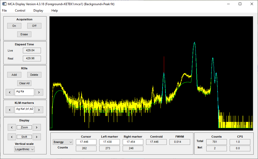Click the Cursor energy field 17.446
Image resolution: width=258 pixels, height=159 pixels.
click(86, 142)
